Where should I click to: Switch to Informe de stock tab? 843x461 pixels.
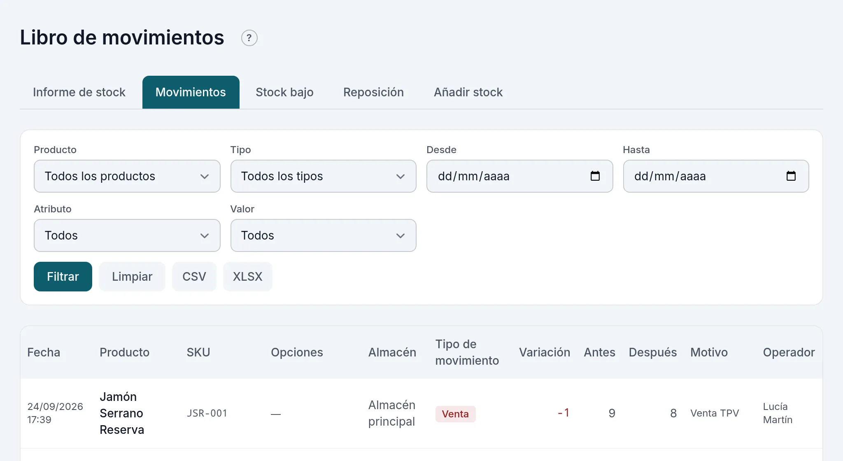point(79,92)
